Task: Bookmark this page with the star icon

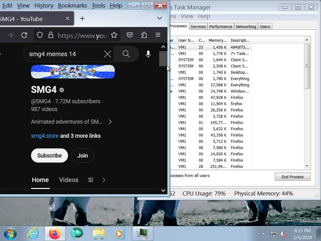Action: pos(114,35)
